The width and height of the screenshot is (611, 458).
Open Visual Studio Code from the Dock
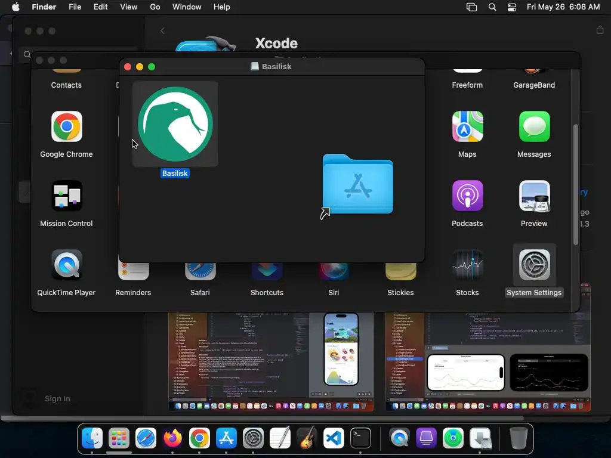point(334,438)
